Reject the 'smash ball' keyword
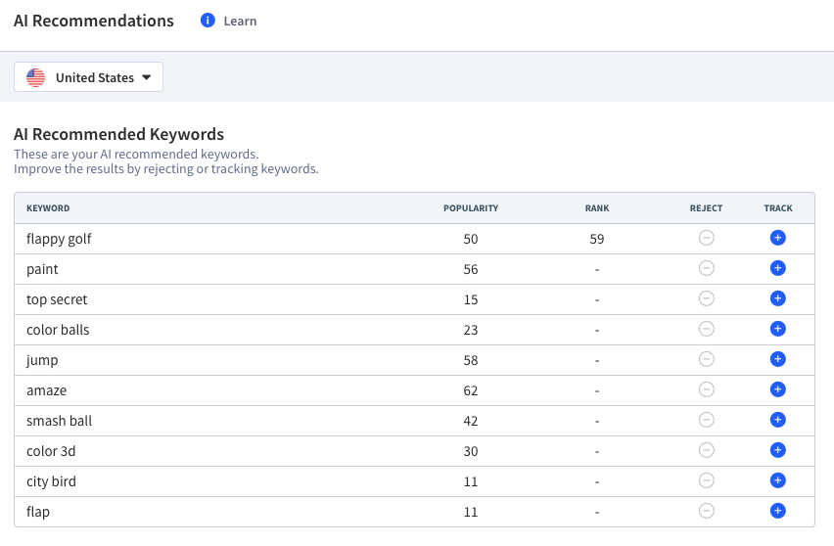 click(707, 420)
